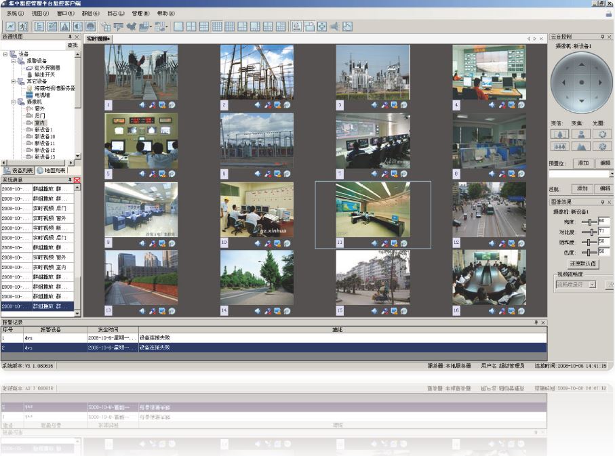Collapse the 摄像机 tree node
The width and height of the screenshot is (615, 456).
pyautogui.click(x=13, y=102)
